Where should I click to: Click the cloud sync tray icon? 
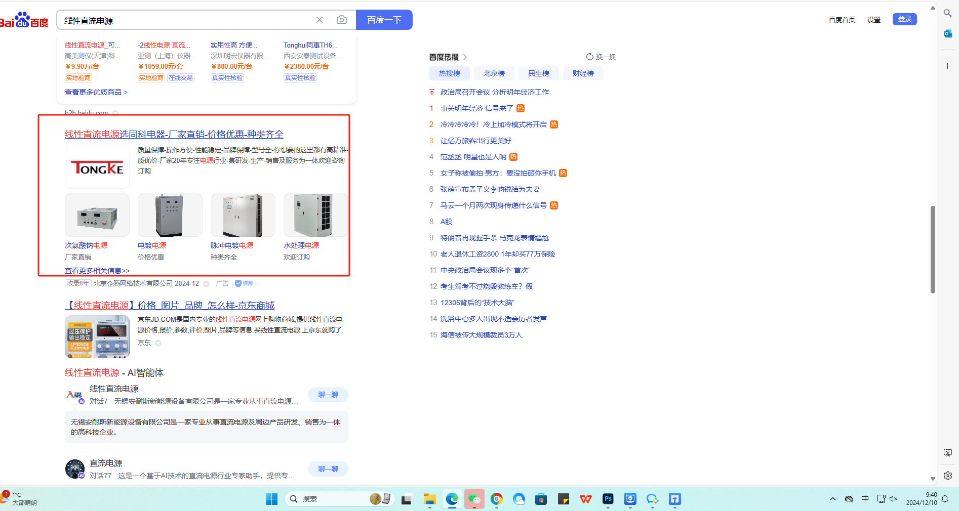coord(849,499)
